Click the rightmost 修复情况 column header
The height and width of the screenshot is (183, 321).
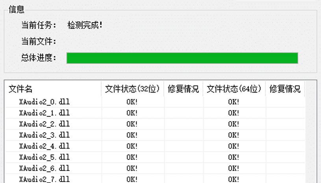click(285, 89)
